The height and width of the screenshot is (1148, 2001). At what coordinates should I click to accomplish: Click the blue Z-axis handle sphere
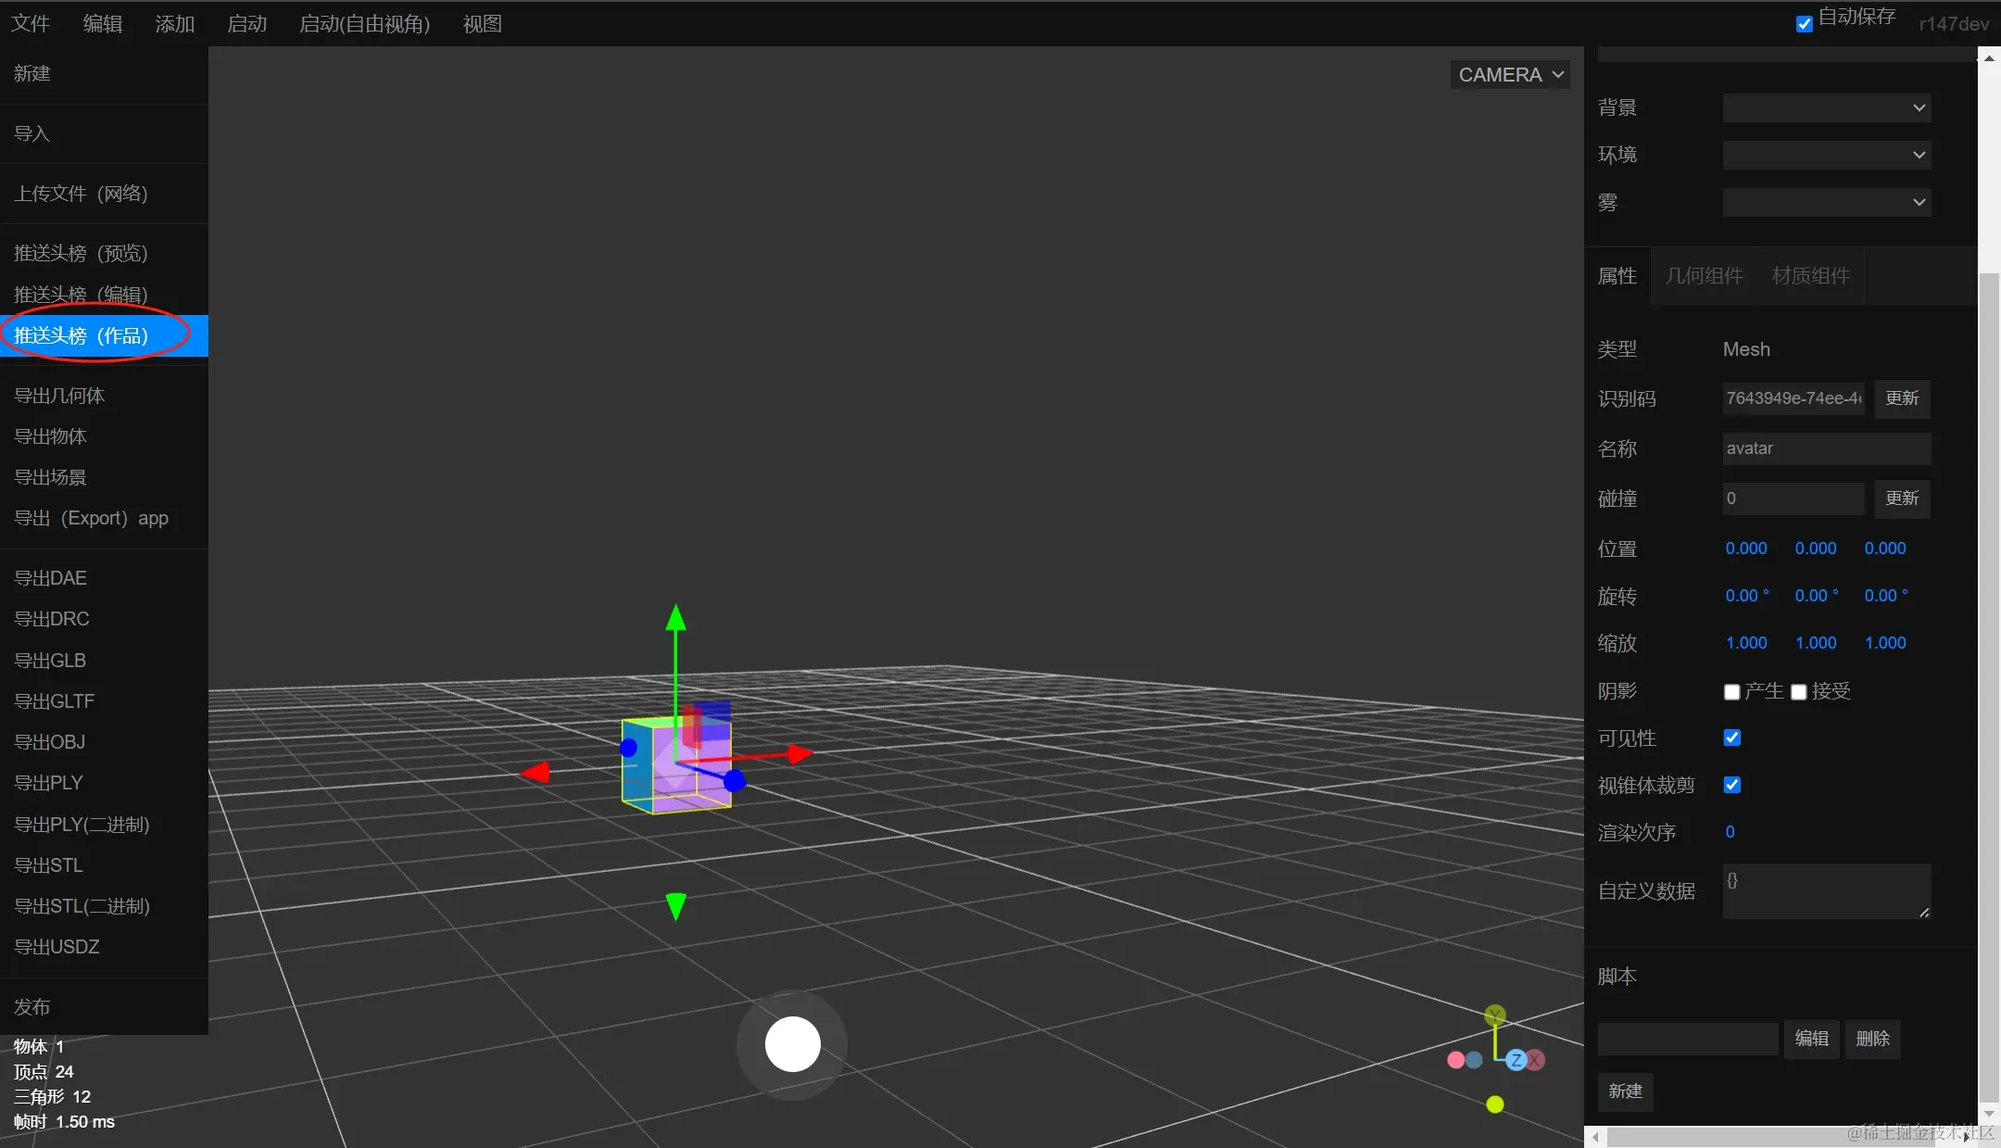pos(735,781)
